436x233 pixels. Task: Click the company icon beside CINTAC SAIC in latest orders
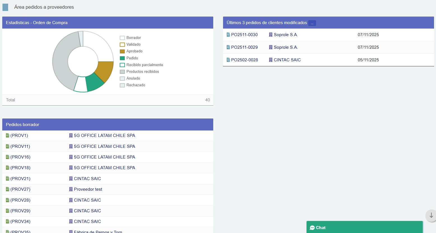coord(271,60)
